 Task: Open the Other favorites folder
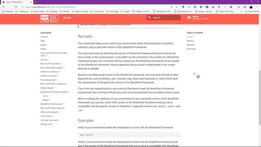click(x=252, y=11)
